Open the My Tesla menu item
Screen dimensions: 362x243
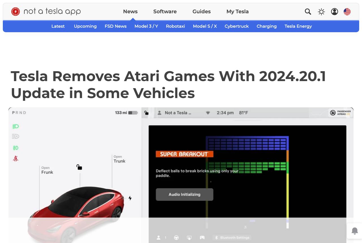coord(238,12)
